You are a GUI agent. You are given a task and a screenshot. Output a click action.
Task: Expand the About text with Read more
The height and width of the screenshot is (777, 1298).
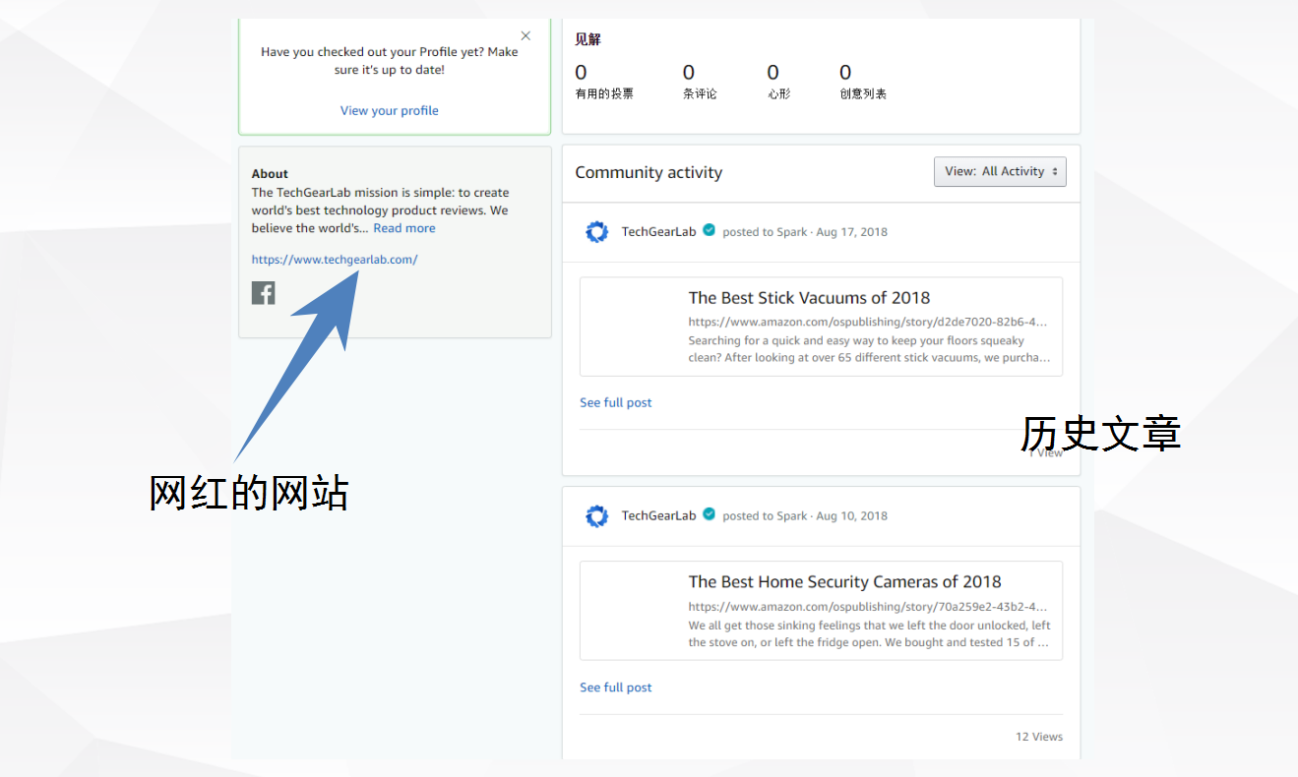403,227
